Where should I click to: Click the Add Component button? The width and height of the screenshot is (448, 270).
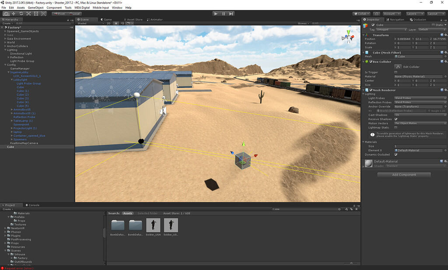403,174
